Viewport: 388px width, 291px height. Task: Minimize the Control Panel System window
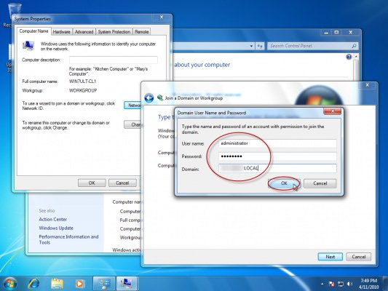tap(326, 33)
